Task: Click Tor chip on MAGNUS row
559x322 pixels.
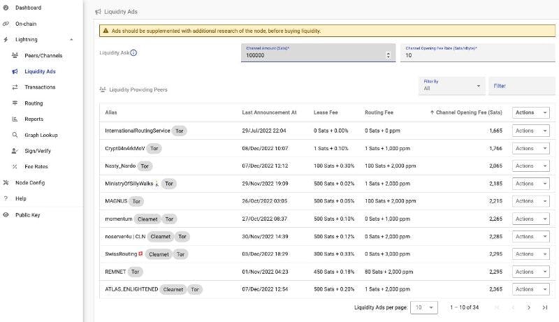Action: [x=136, y=201]
